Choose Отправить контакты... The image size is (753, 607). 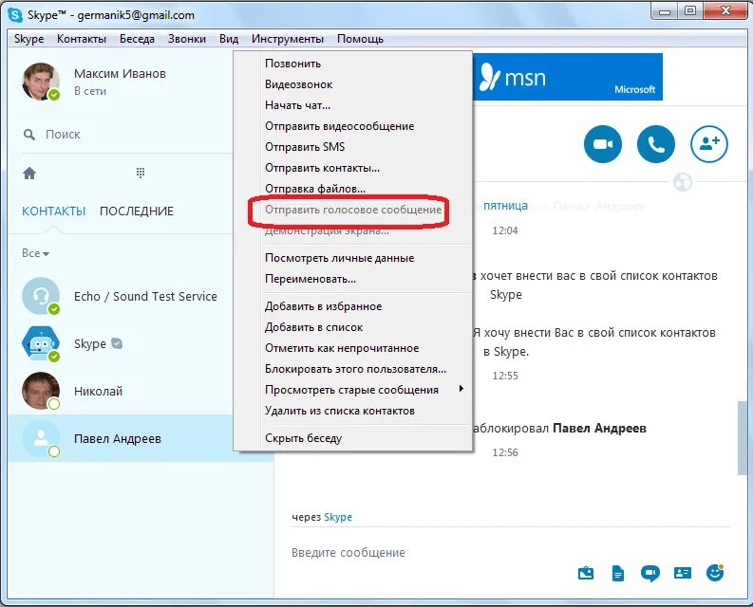coord(353,168)
